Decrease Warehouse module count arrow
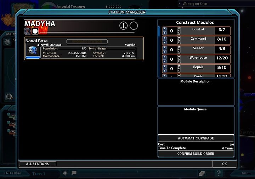Screen dimensions: 255x179 point(165,61)
